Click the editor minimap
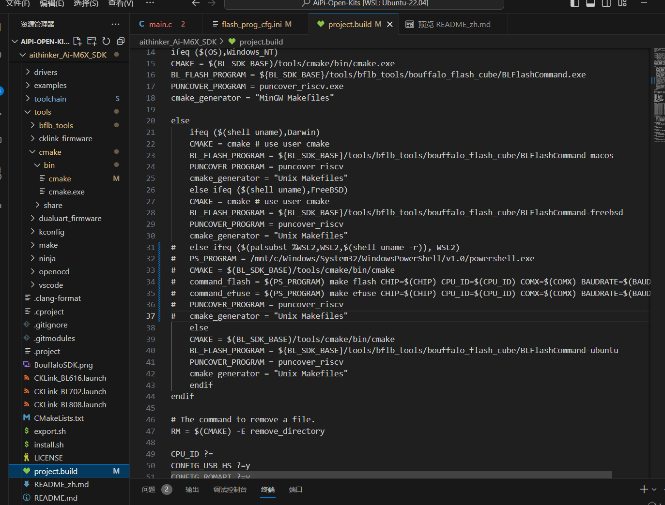The height and width of the screenshot is (505, 665). pyautogui.click(x=659, y=94)
